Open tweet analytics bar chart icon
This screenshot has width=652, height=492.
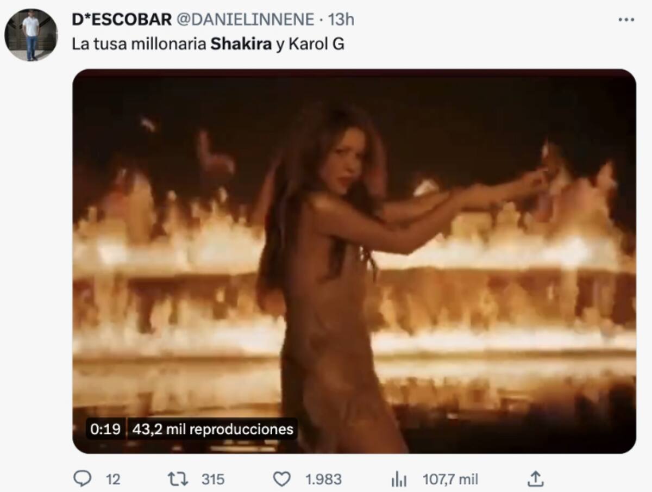(399, 479)
